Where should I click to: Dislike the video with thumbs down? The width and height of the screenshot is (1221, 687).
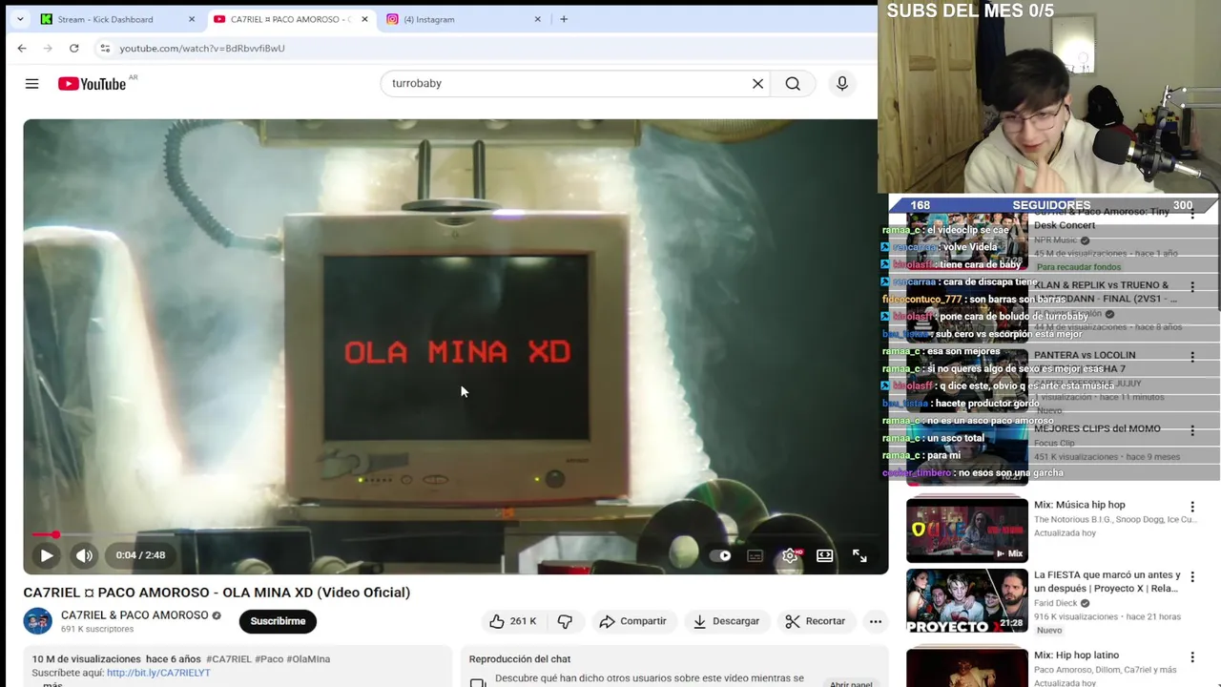tap(565, 621)
